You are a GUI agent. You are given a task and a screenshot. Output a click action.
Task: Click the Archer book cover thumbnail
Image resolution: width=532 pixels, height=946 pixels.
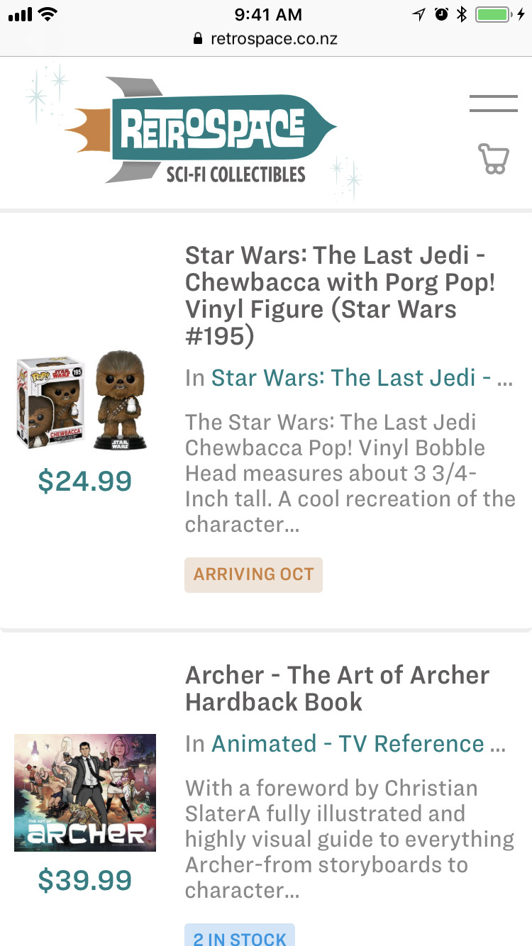point(85,792)
